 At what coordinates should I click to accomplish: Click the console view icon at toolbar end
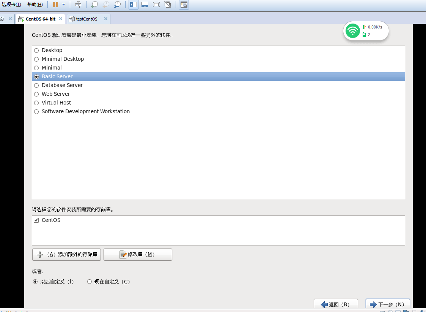coord(184,4)
